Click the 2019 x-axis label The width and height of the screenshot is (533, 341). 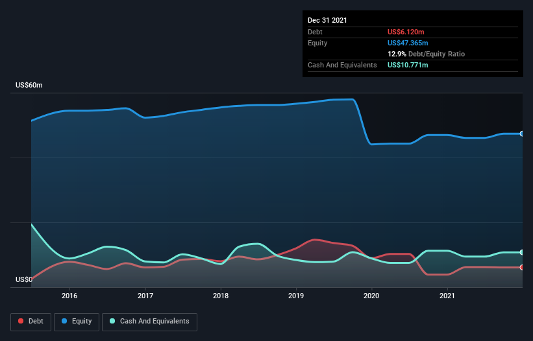pyautogui.click(x=296, y=296)
